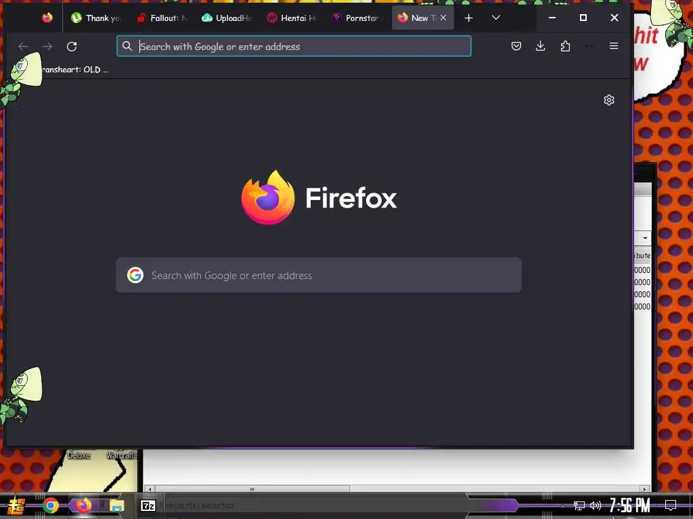Open the Firefox hamburger application menu
This screenshot has width=693, height=519.
click(x=613, y=46)
